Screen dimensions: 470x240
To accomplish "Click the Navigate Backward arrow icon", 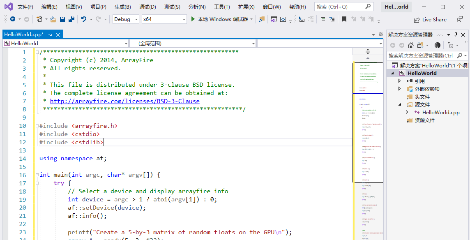I will (13, 19).
